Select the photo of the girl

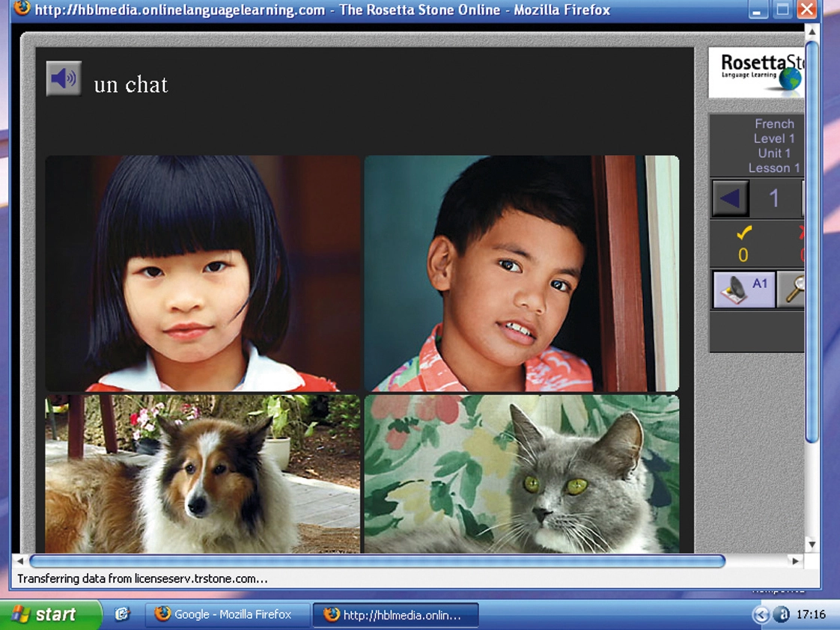[x=202, y=274]
